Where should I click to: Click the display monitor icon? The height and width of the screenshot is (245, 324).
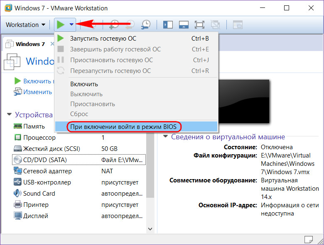[x=18, y=216]
